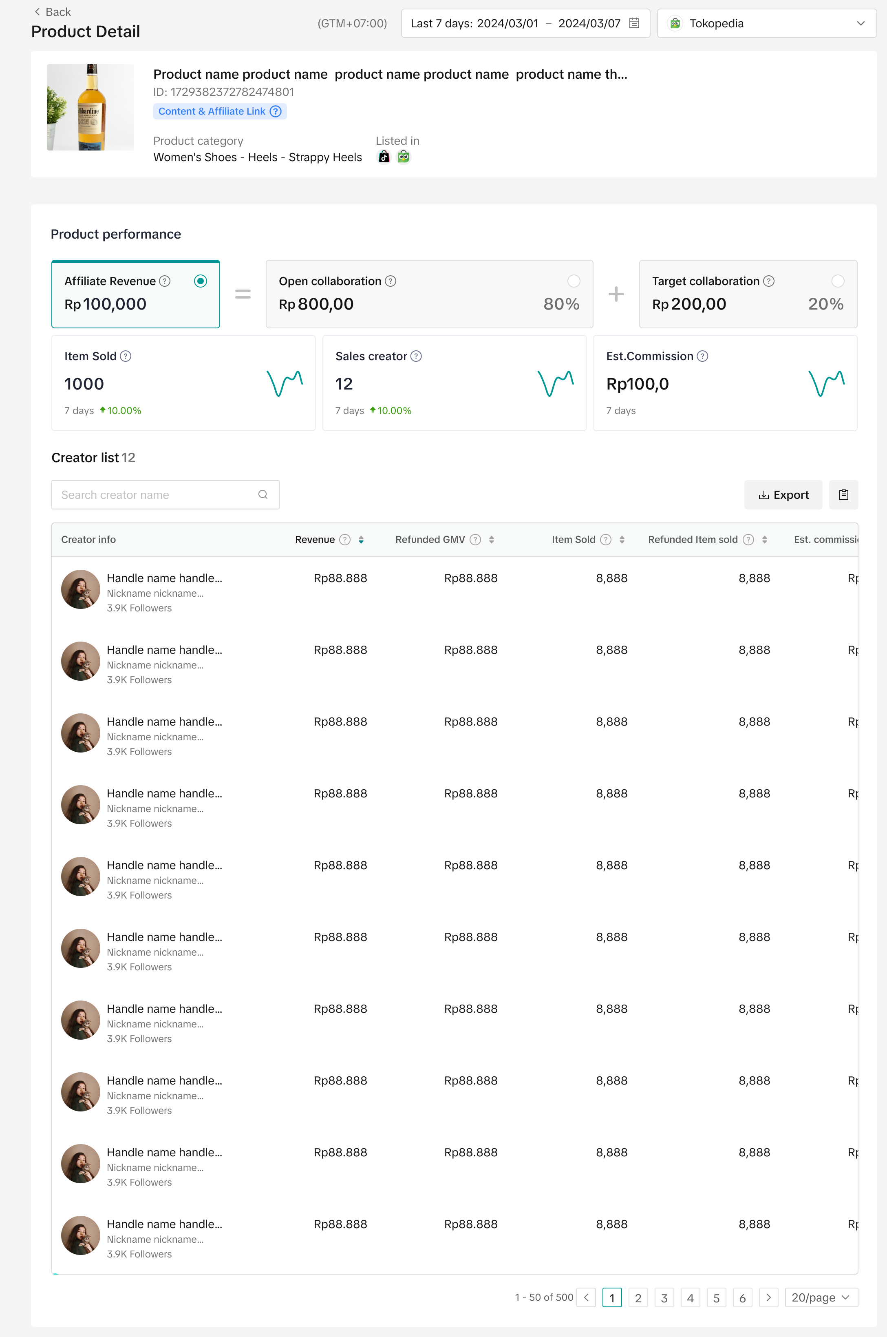Click the Back link at top
This screenshot has height=1337, width=887.
coord(53,12)
